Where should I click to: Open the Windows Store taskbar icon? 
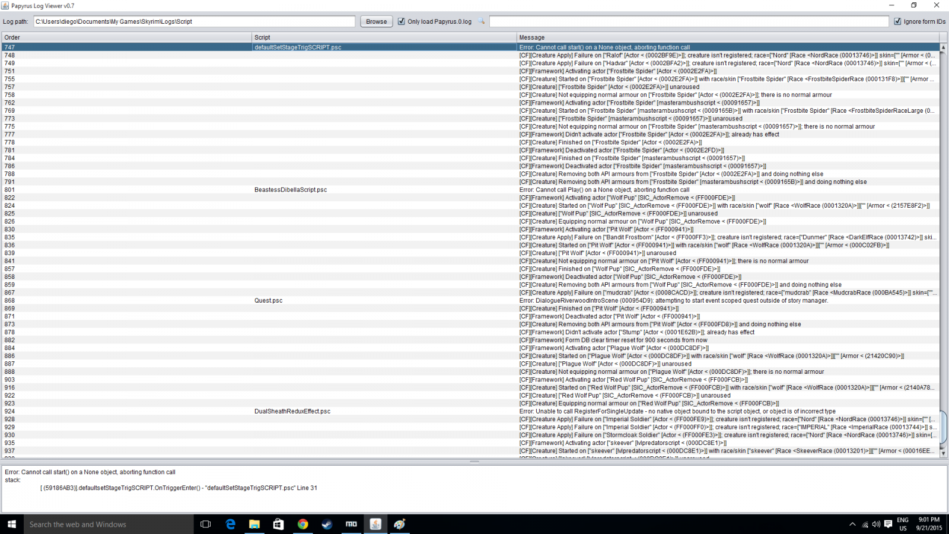coord(278,524)
